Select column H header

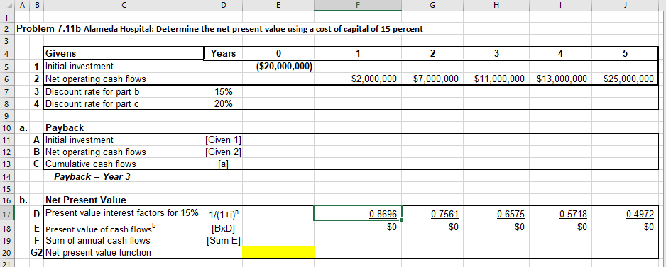(x=496, y=5)
